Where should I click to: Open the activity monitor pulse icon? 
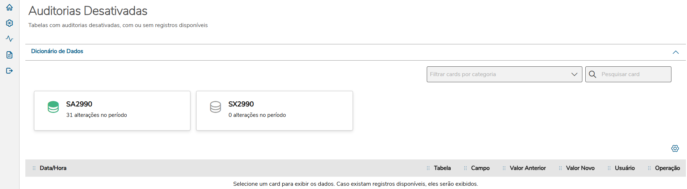(9, 39)
